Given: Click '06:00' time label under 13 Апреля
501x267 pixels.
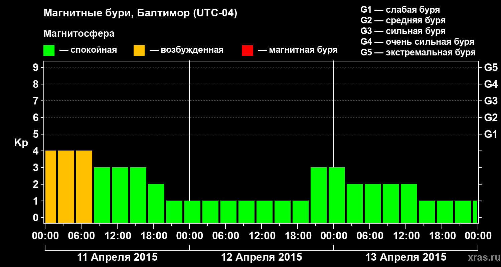Looking at the screenshot, I should (x=370, y=236).
